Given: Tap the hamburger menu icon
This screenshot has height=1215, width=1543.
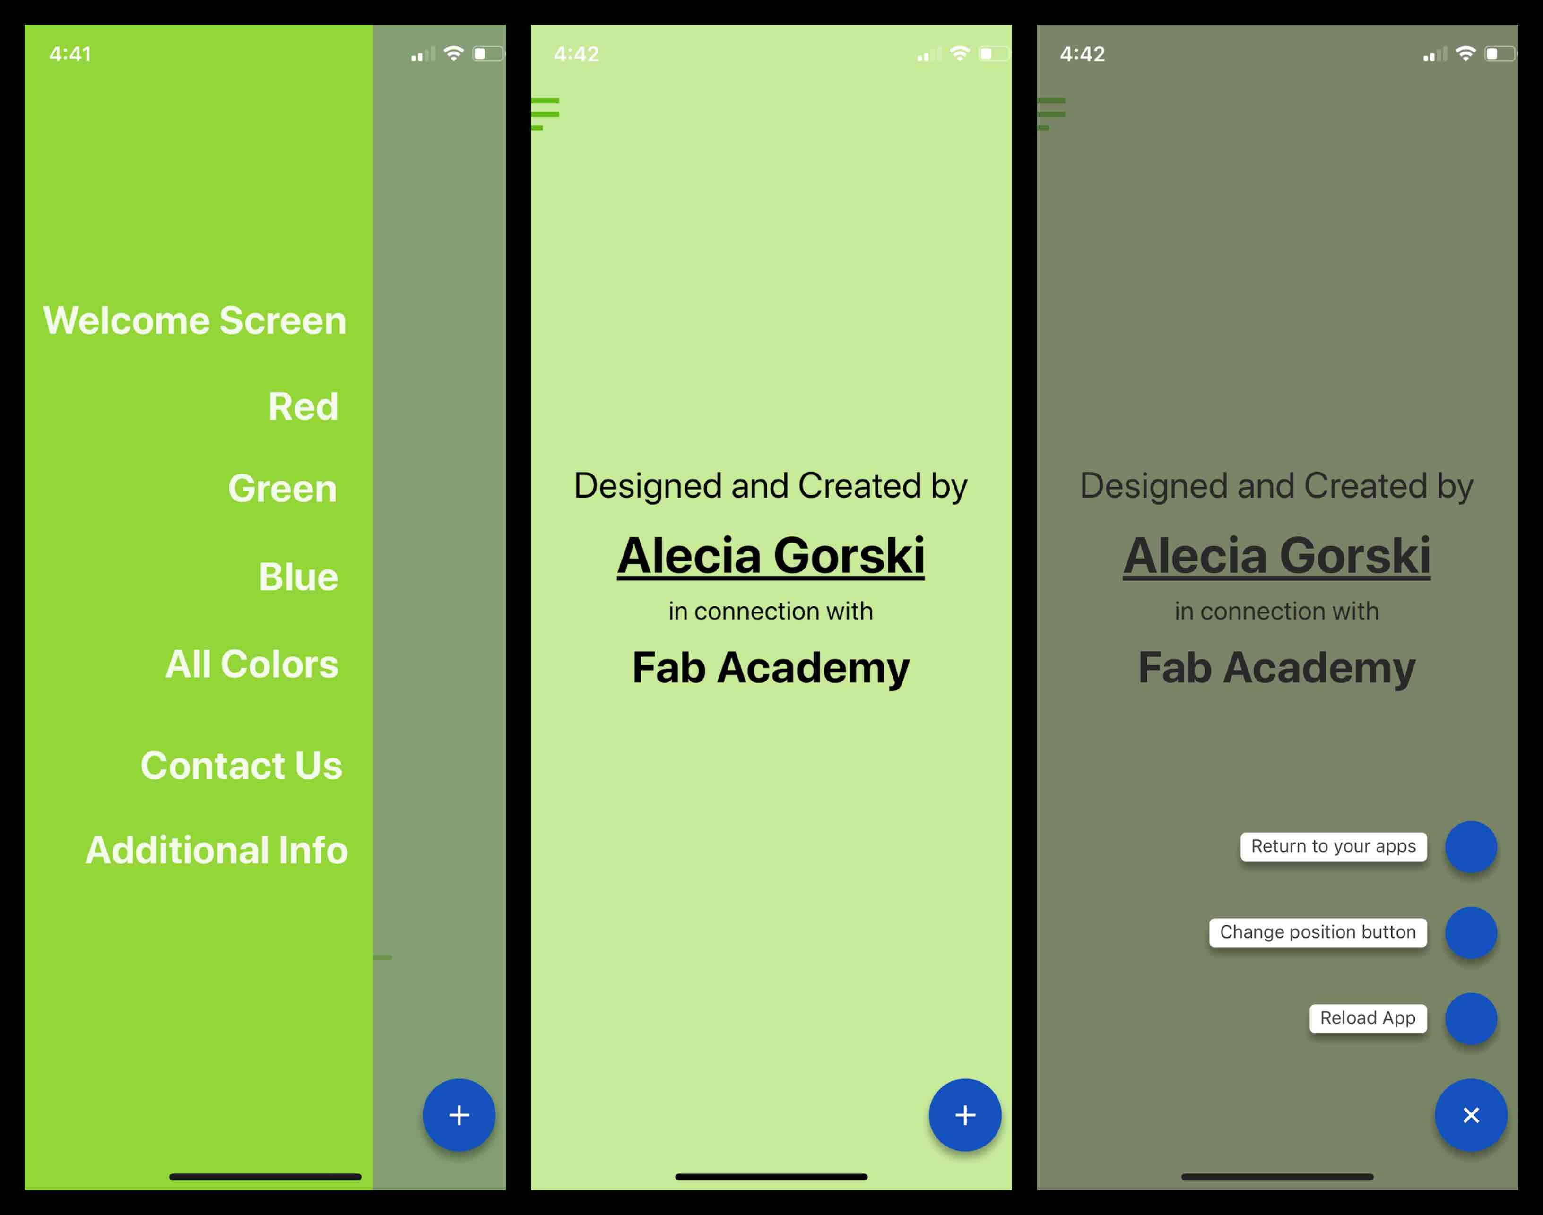Looking at the screenshot, I should point(546,113).
